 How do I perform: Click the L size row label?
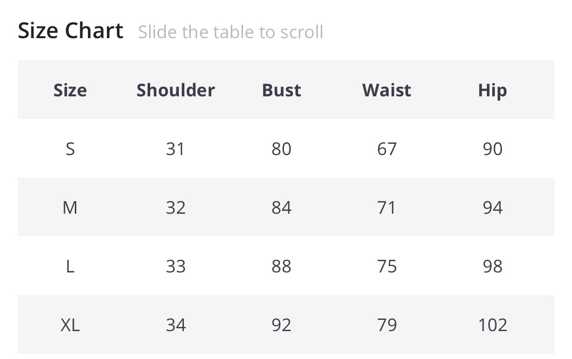pyautogui.click(x=70, y=267)
